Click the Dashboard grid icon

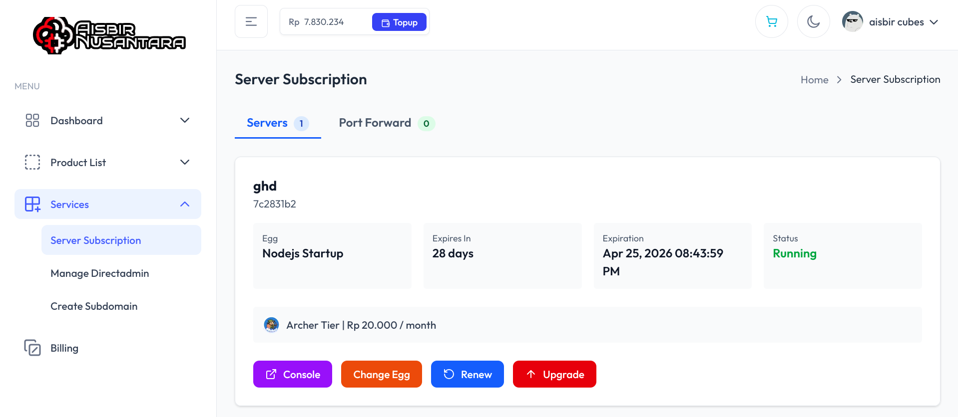[32, 120]
